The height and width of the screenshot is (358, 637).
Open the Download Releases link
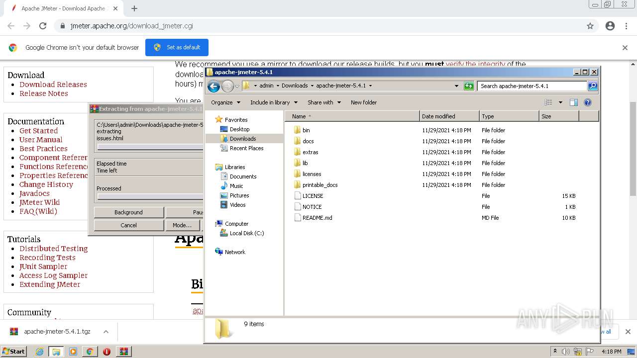tap(53, 85)
